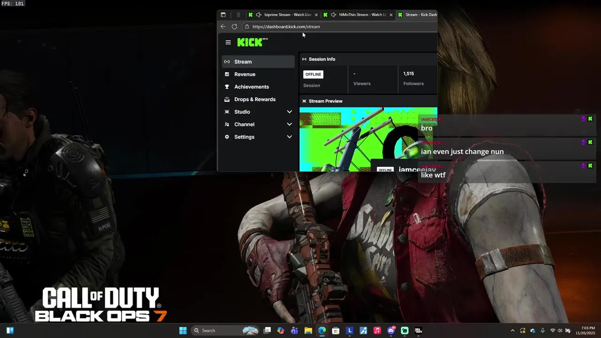This screenshot has height=338, width=601.
Task: Open volume control in system tray
Action: point(560,330)
